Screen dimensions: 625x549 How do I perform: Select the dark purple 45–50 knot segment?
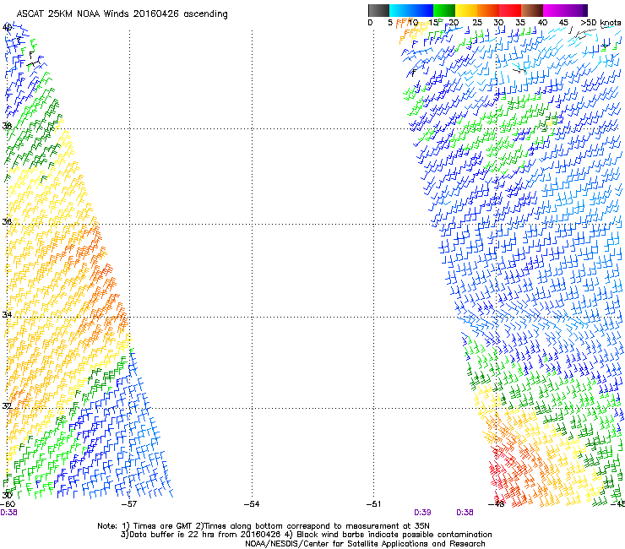(576, 10)
